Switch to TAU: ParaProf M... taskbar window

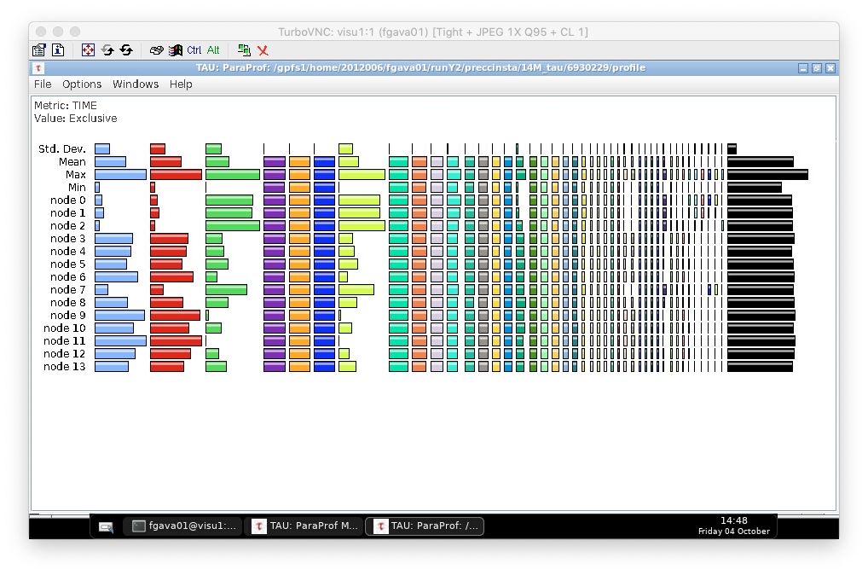pyautogui.click(x=304, y=526)
